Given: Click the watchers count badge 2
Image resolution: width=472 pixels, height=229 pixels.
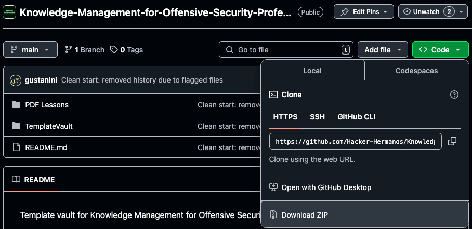Looking at the screenshot, I should tap(449, 12).
